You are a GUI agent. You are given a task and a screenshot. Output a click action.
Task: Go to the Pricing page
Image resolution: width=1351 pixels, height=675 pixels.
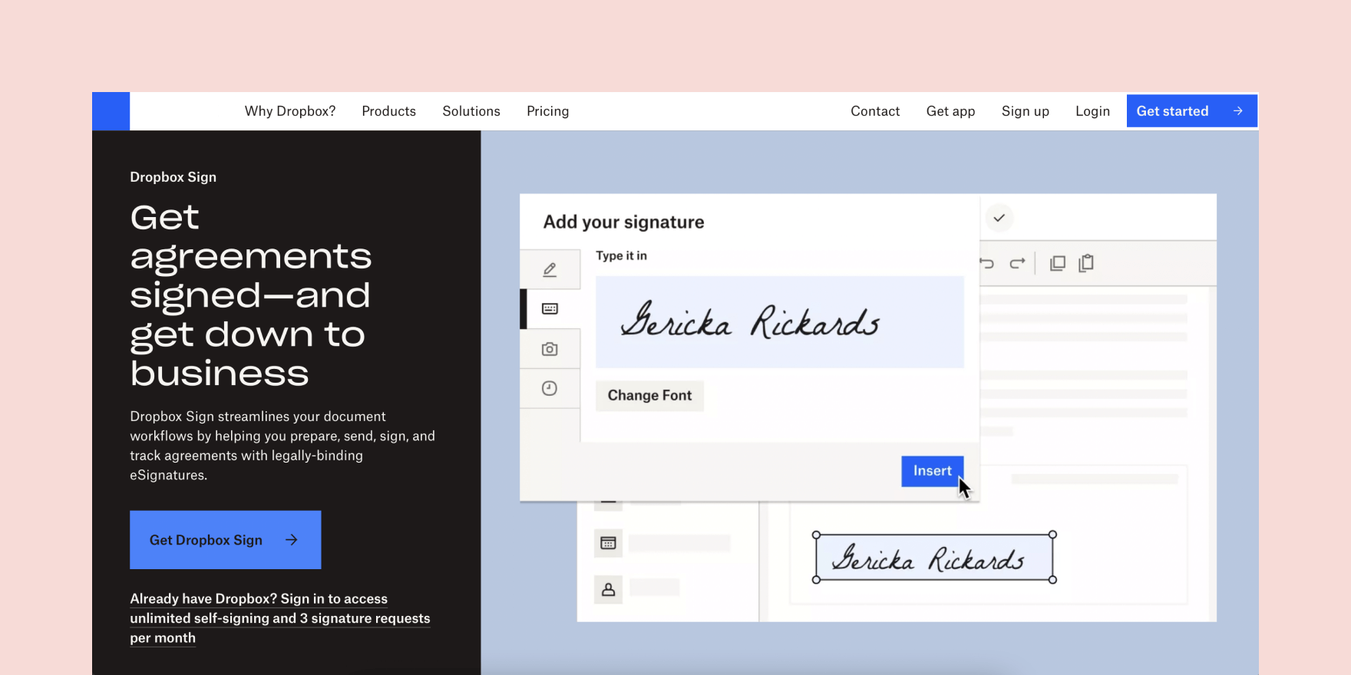point(548,111)
